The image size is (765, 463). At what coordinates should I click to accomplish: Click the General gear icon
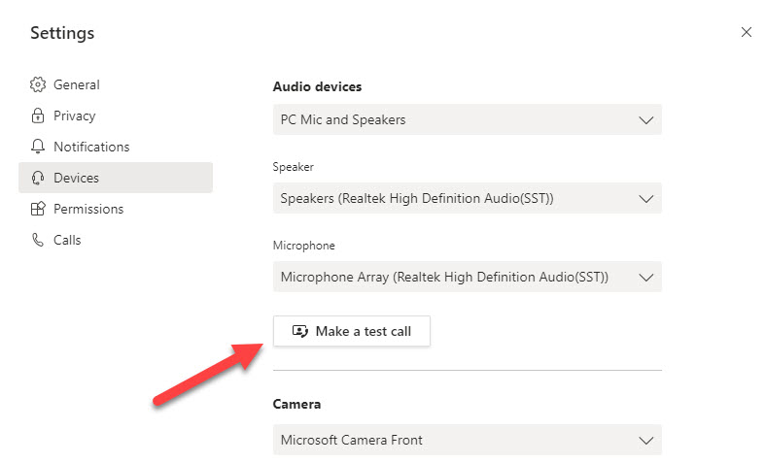tap(38, 85)
